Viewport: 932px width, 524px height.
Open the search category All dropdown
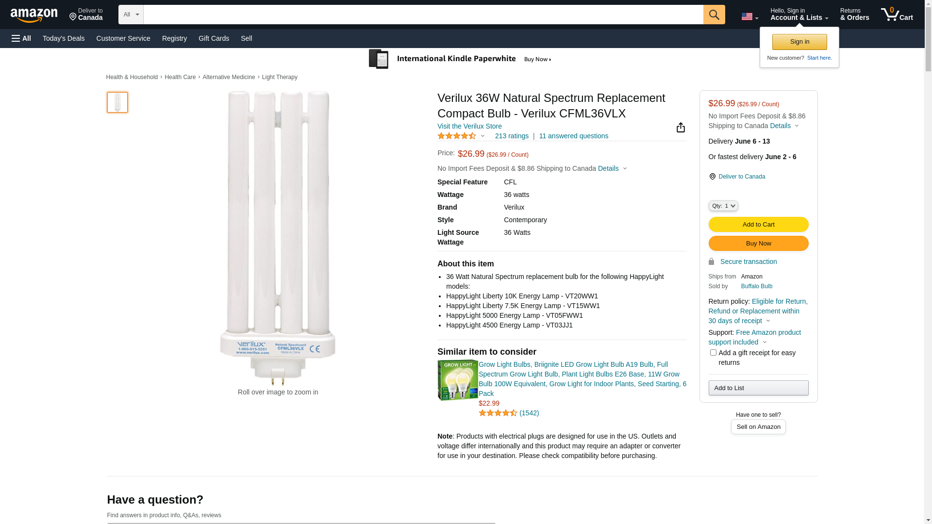(131, 15)
